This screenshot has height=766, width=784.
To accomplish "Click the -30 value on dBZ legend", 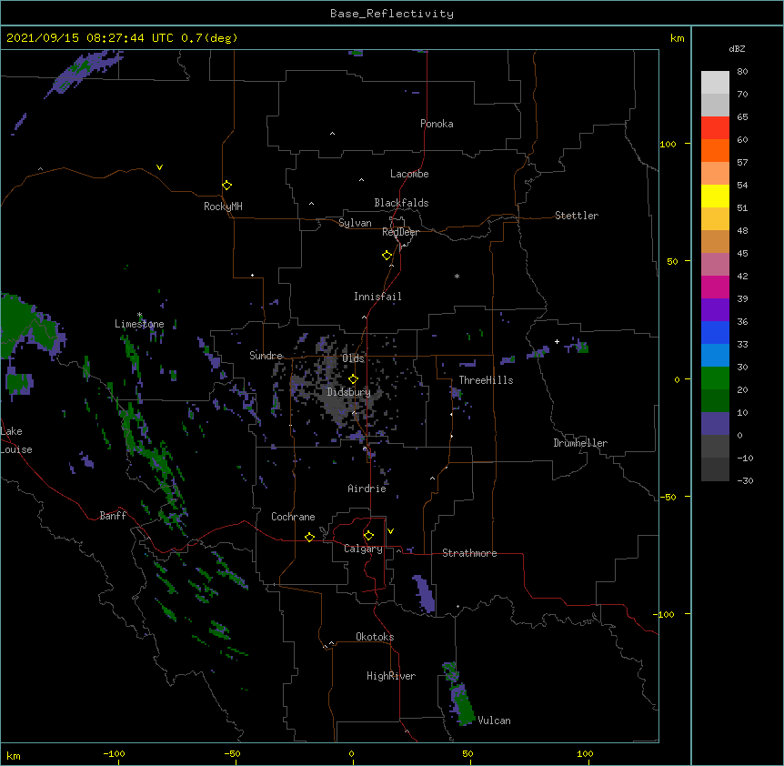I will point(745,480).
